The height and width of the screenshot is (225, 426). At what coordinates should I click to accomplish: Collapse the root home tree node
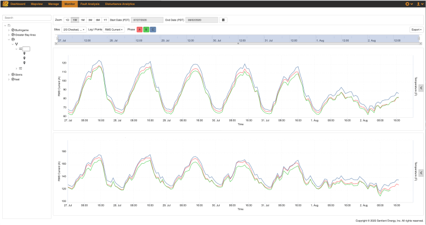click(x=5, y=26)
